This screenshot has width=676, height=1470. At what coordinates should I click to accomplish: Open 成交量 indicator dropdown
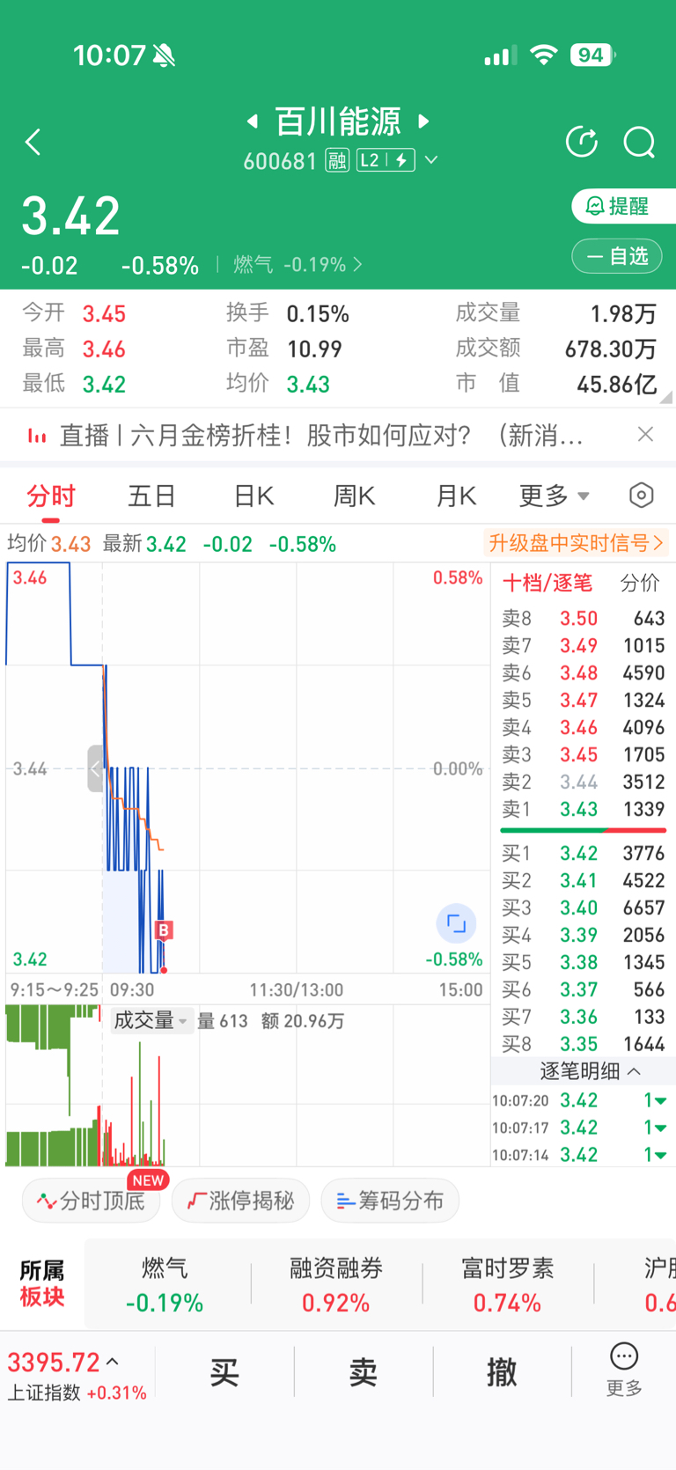[x=151, y=1020]
